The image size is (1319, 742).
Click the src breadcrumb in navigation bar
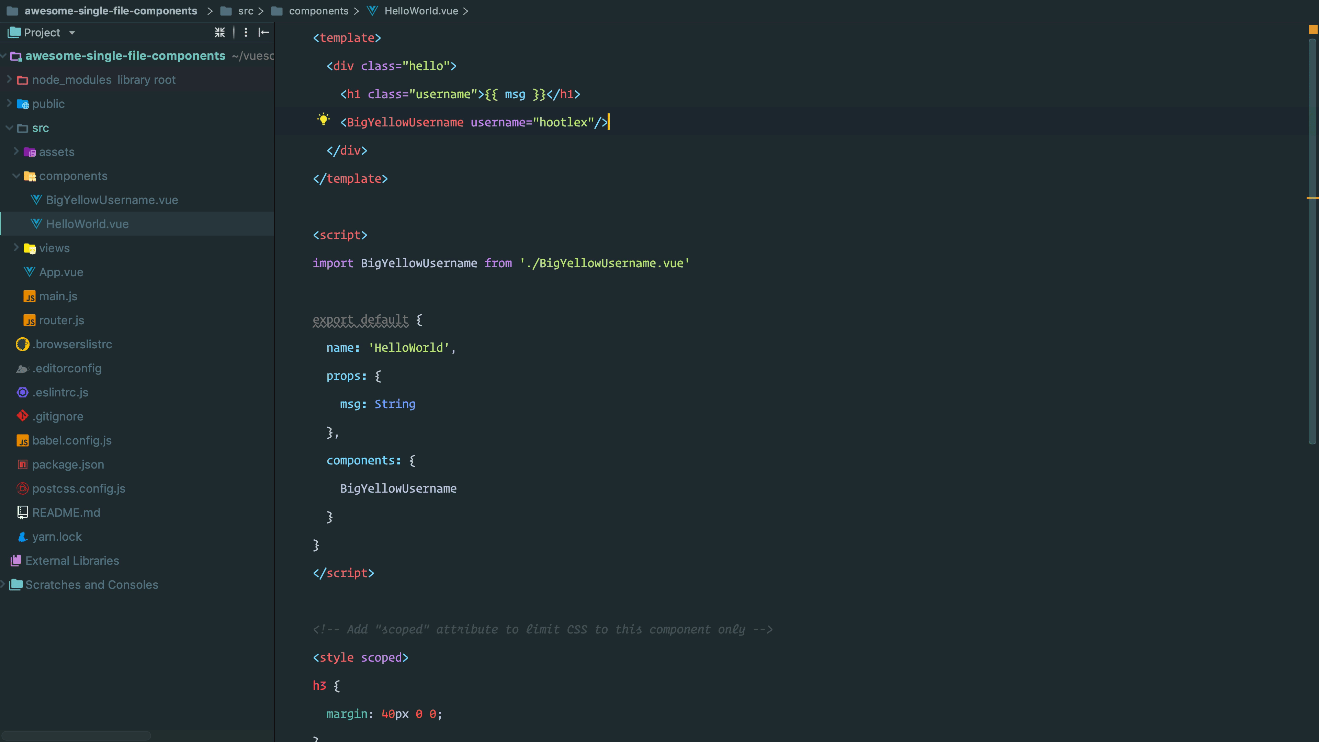click(x=245, y=11)
